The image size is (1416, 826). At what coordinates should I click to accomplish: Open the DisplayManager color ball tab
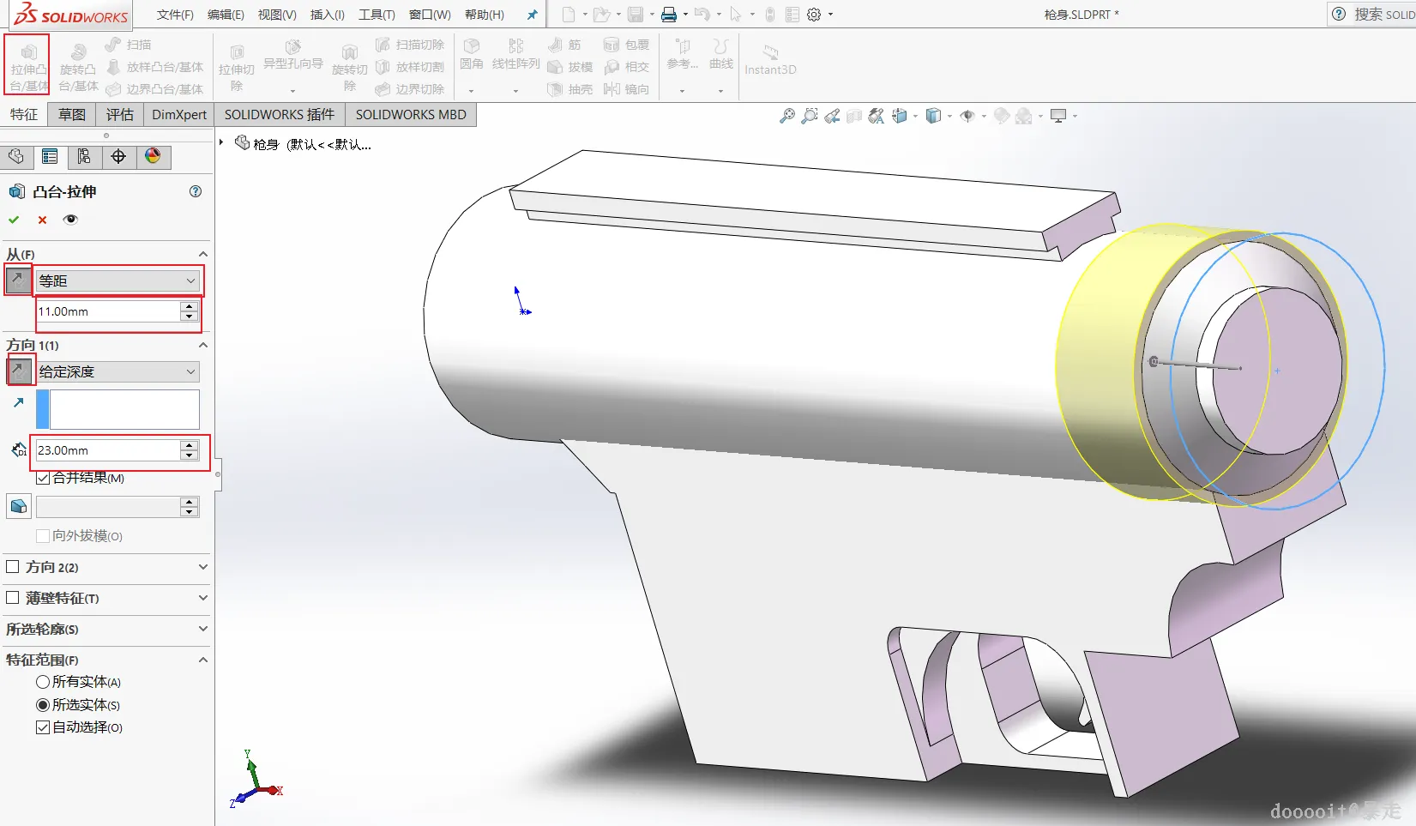[153, 156]
